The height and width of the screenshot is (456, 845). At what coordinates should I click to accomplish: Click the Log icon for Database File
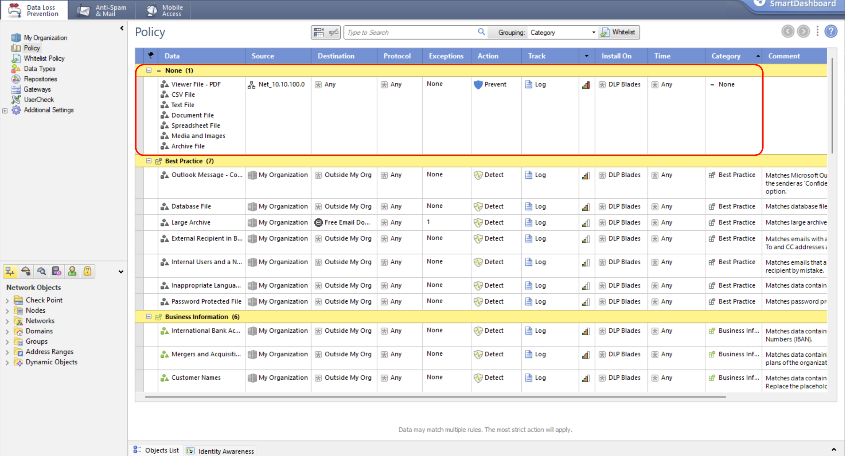(x=529, y=206)
